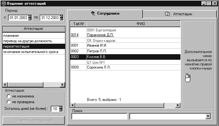Click the start date field 01.01.2003
The width and height of the screenshot is (219, 126).
point(18,18)
